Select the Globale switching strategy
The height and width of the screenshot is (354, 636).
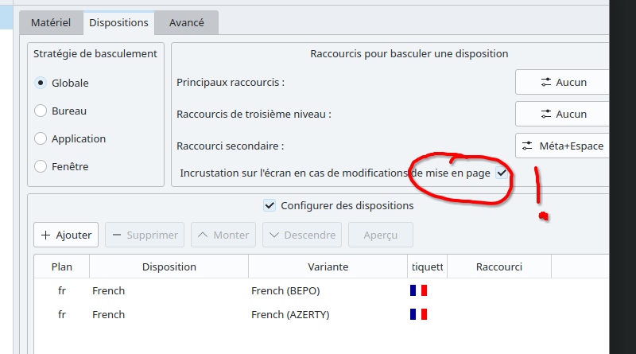41,83
